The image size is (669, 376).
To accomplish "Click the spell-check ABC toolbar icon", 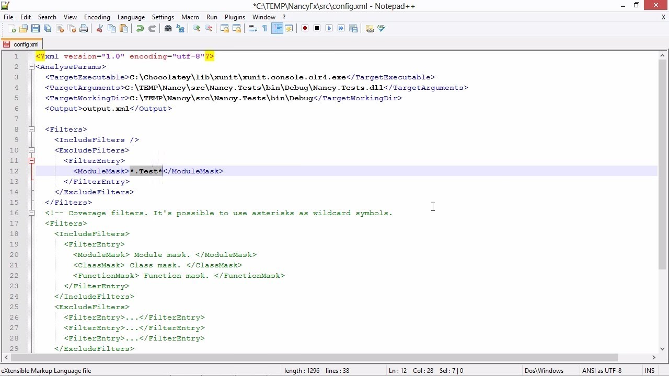I will [x=382, y=29].
